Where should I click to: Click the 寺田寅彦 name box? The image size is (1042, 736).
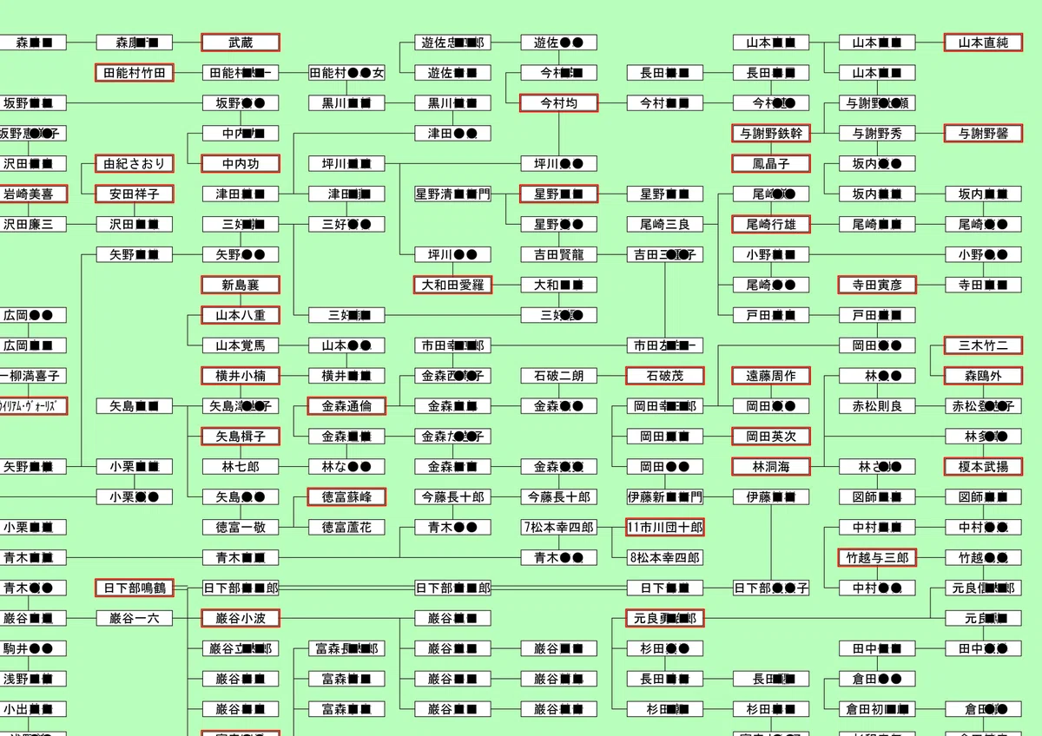pyautogui.click(x=877, y=285)
